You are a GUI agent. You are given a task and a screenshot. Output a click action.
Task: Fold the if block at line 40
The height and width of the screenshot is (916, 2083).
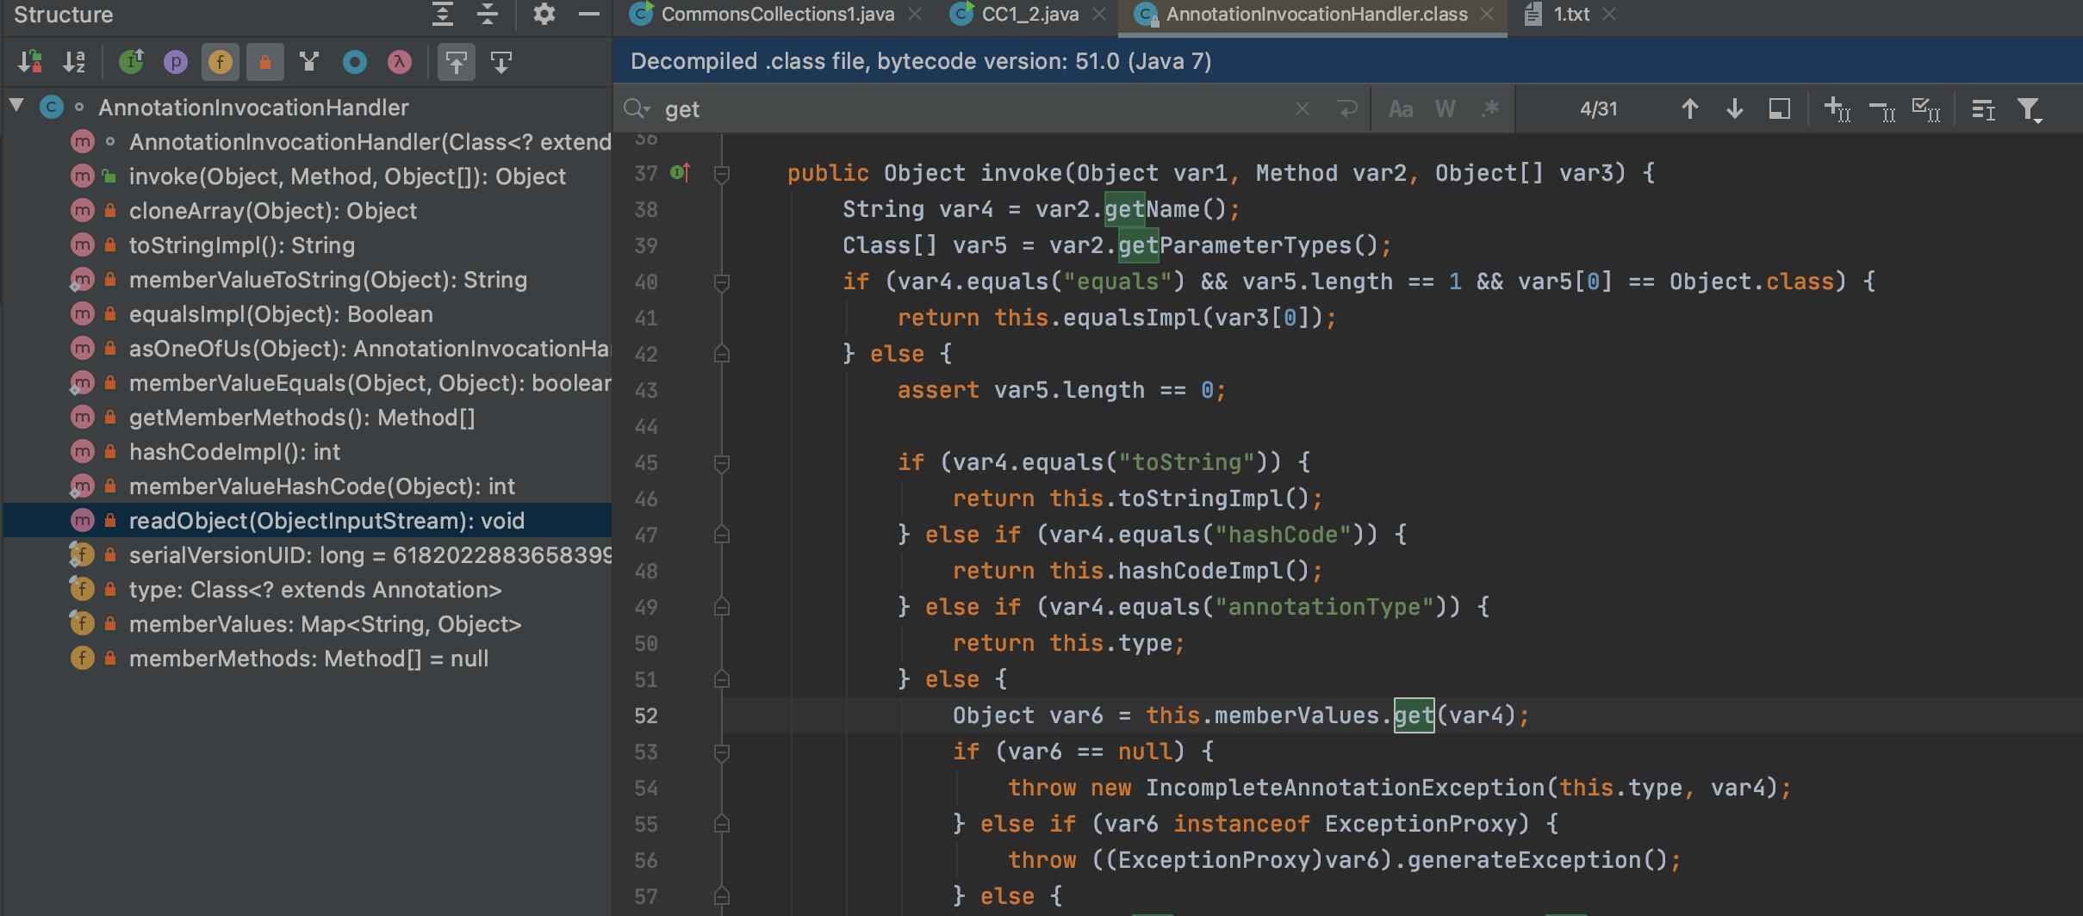722,282
